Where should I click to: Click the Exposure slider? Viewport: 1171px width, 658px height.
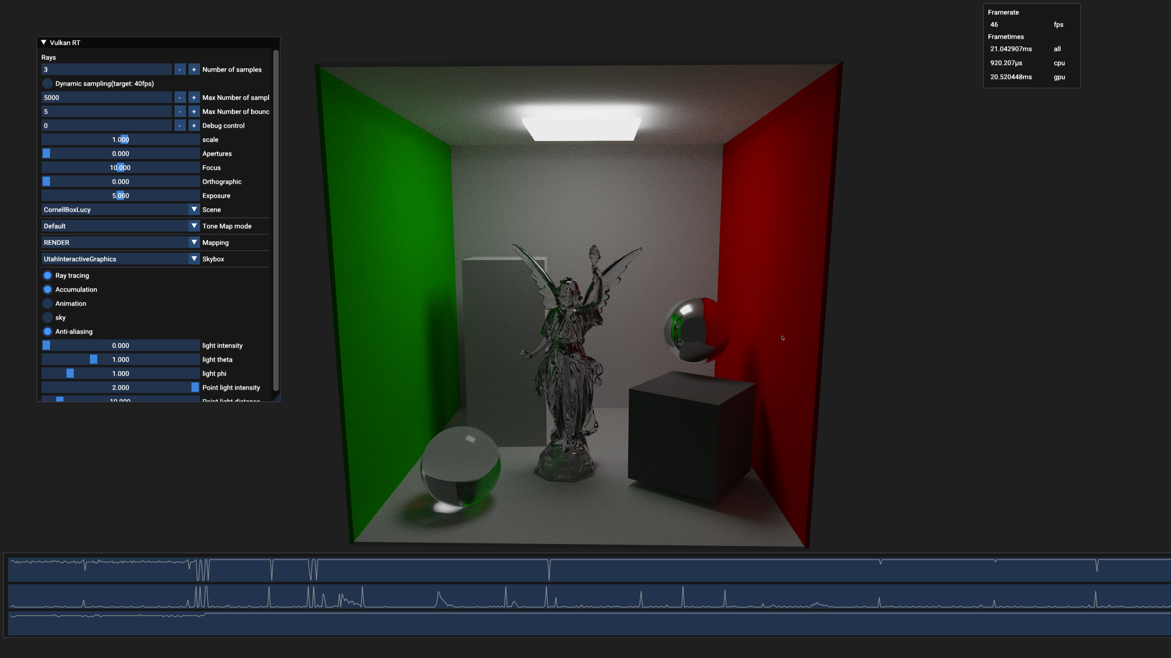120,196
